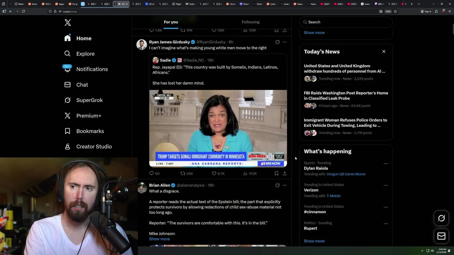Switch to the Following tab
The height and width of the screenshot is (255, 454).
[250, 22]
